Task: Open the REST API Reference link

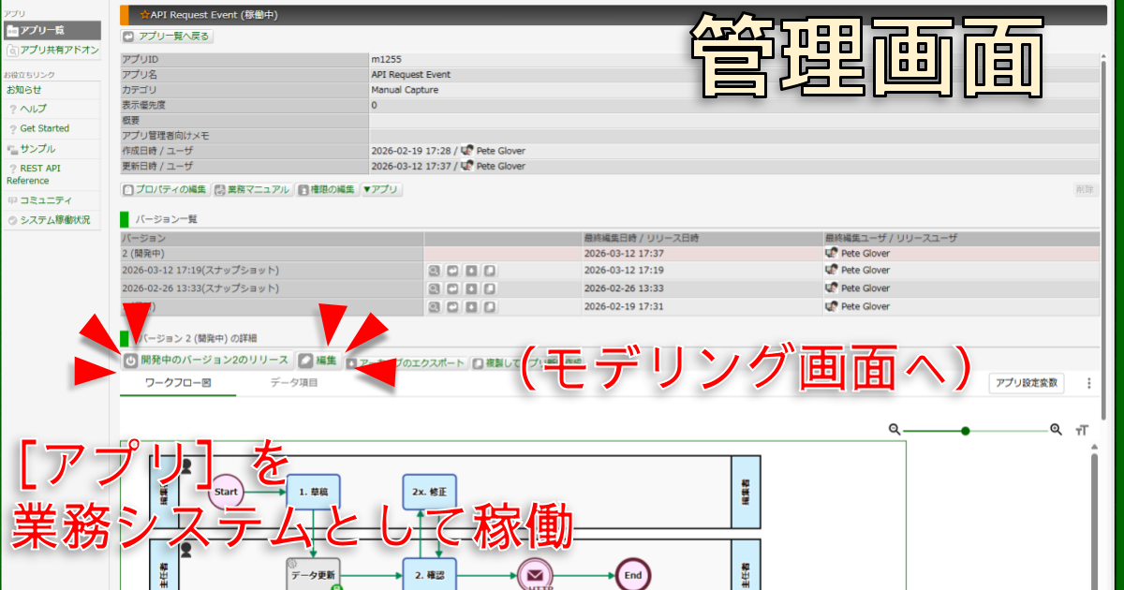Action: (34, 174)
